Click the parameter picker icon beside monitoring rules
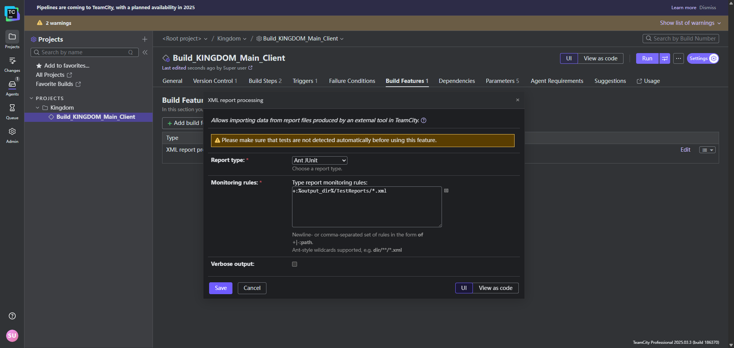This screenshot has width=734, height=348. pyautogui.click(x=446, y=191)
